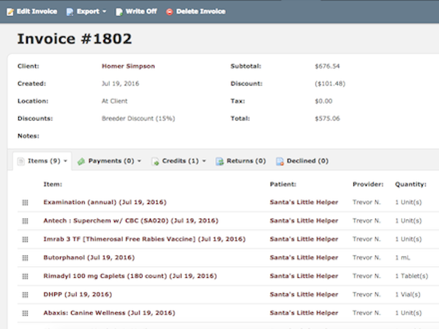This screenshot has height=329, width=439.
Task: Select Santa's Little Helper patient in first row
Action: 304,202
